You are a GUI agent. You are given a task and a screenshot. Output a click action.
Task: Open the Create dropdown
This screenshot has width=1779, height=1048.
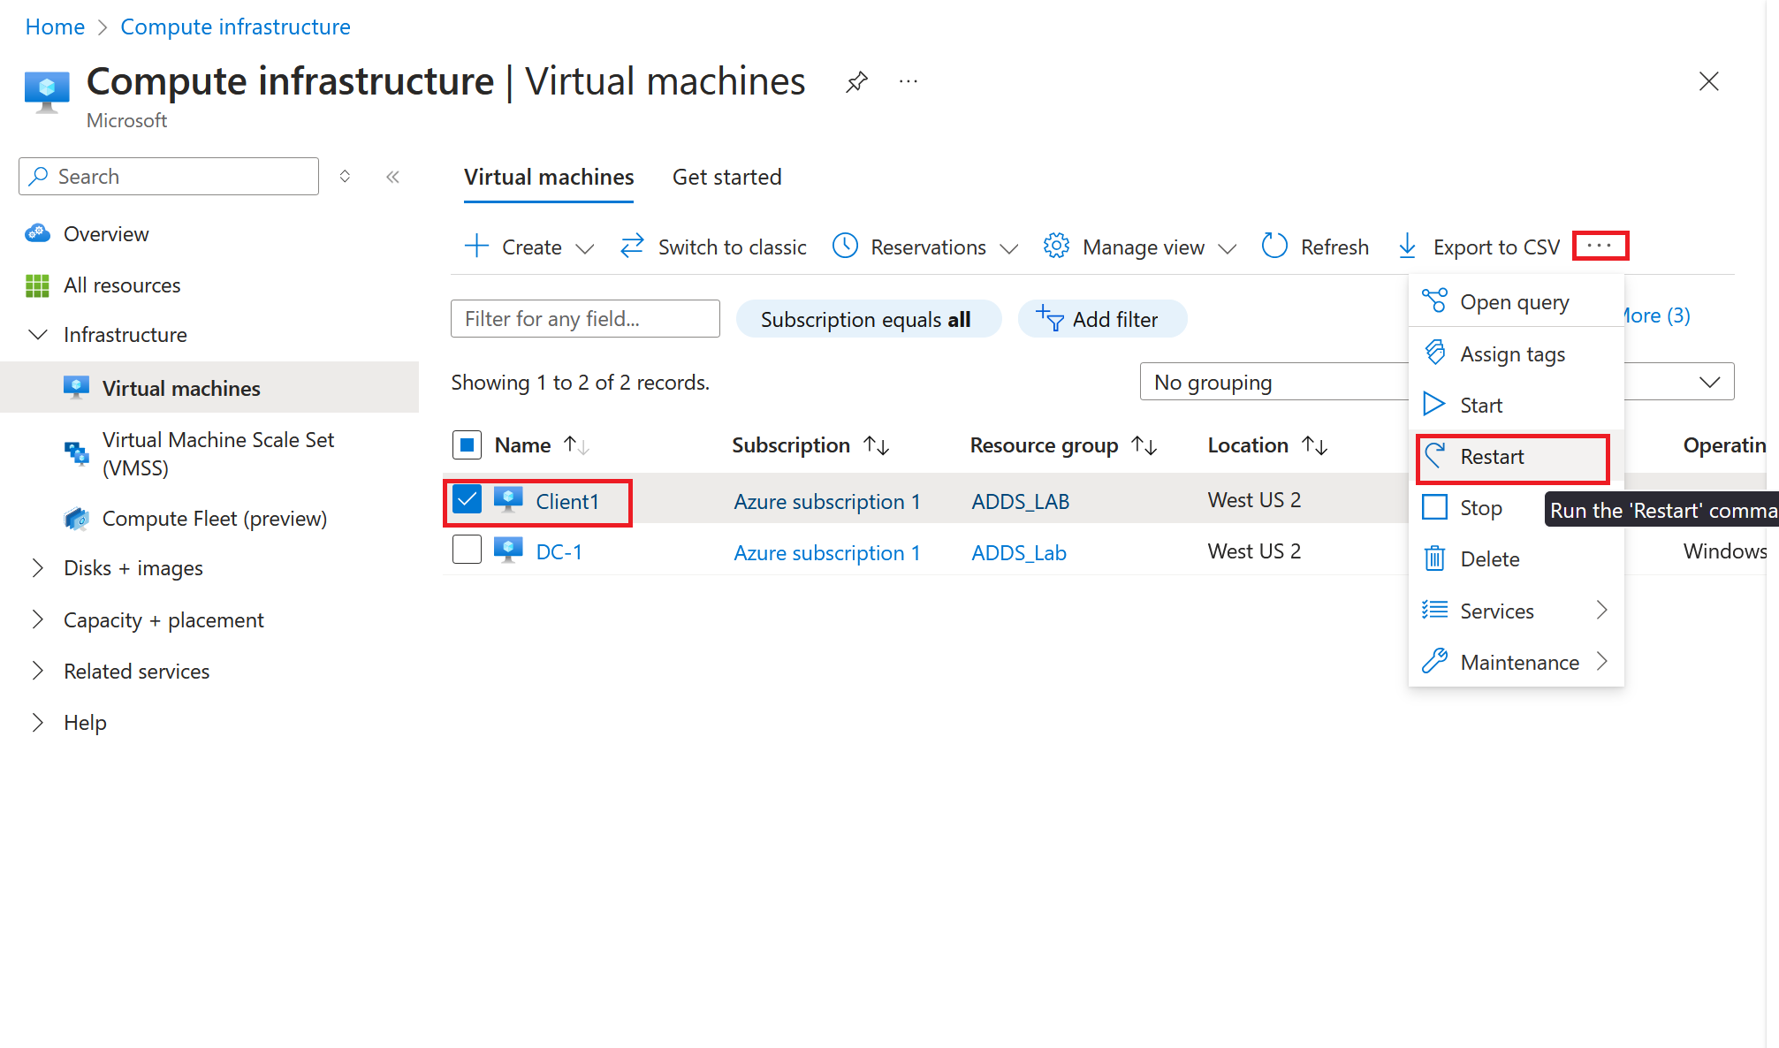[x=530, y=247]
